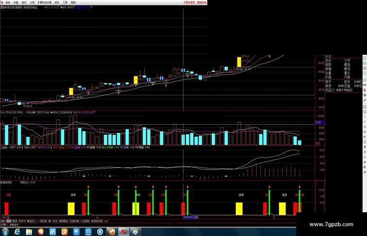Screen dimensions: 367x236
Task: Click the 关联报价 tab at bottom
Action: pyautogui.click(x=14, y=224)
